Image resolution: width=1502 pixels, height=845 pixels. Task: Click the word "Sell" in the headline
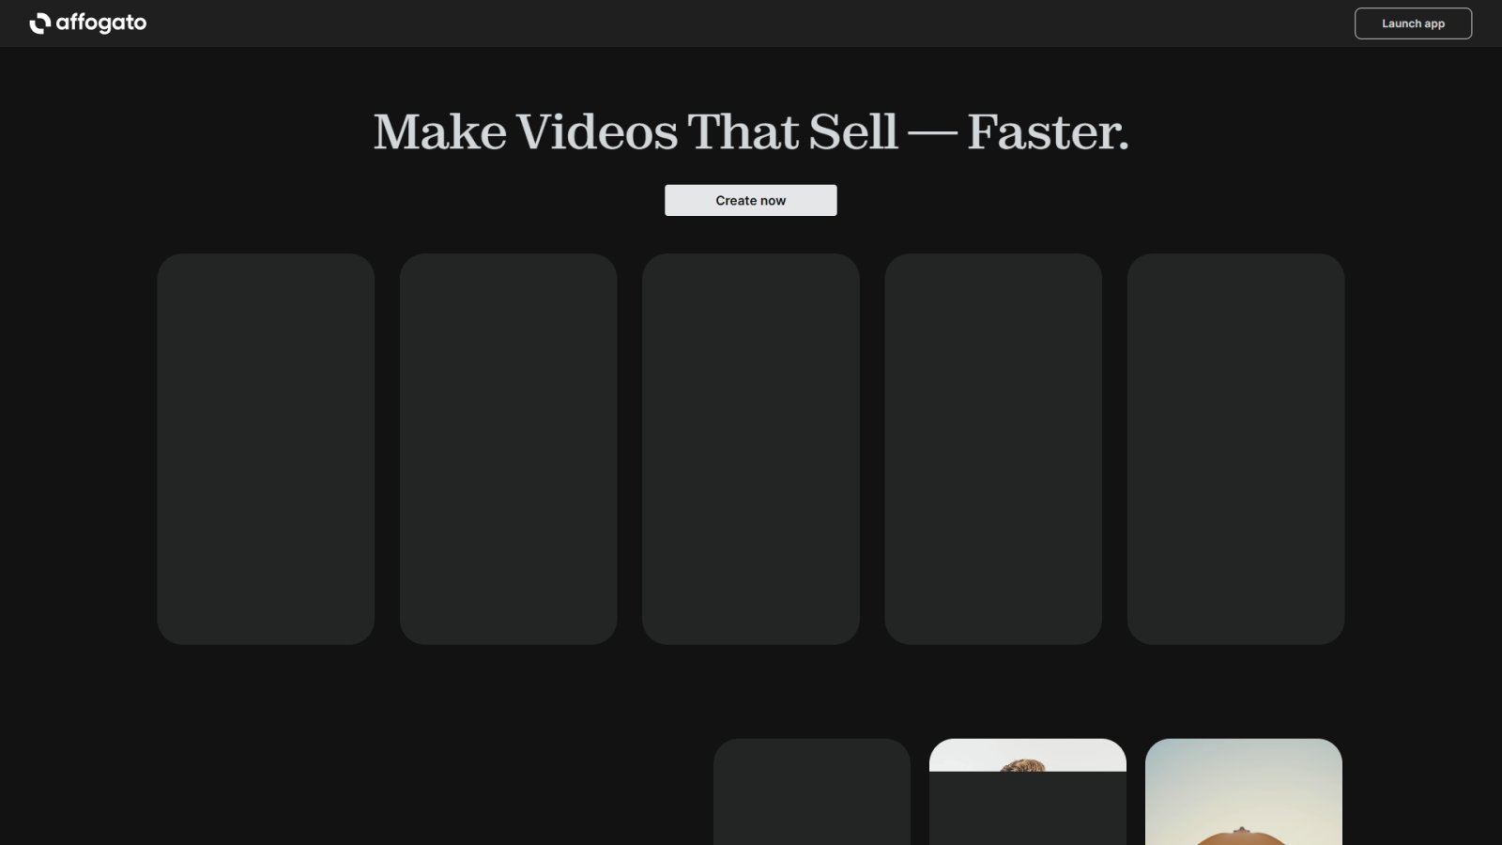853,131
